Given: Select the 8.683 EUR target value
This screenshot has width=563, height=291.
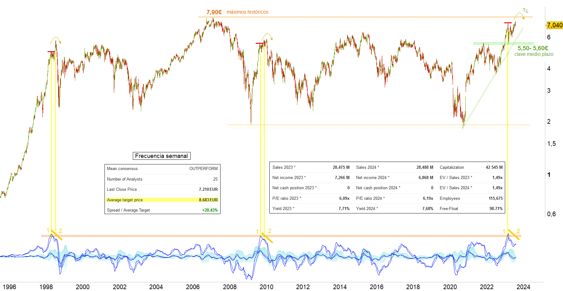Looking at the screenshot, I should click(x=208, y=200).
